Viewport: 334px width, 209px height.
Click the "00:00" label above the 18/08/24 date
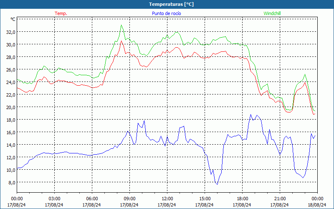pos(317,199)
